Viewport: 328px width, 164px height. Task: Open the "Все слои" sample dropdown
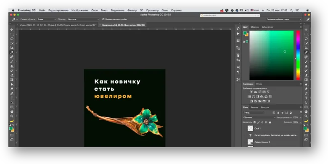pyautogui.click(x=83, y=19)
